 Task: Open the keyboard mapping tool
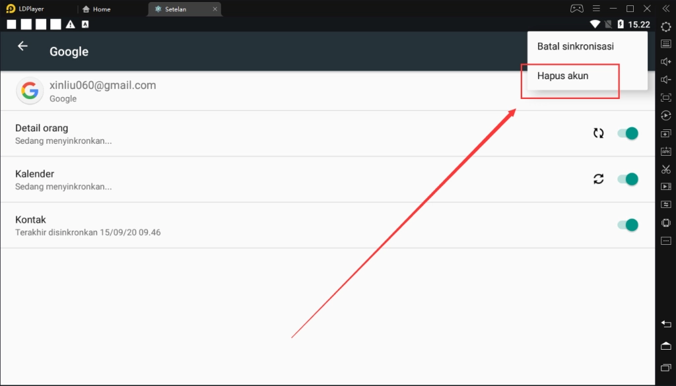pos(665,44)
